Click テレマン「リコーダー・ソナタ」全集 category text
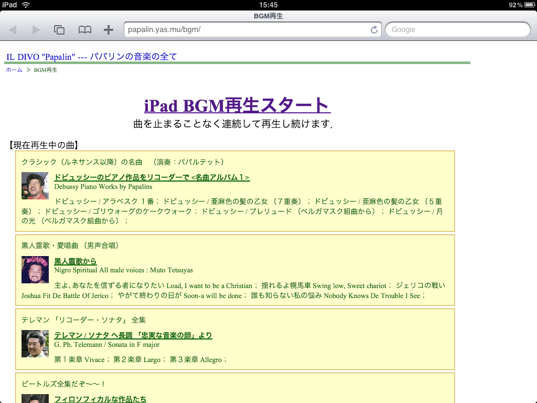 (83, 320)
